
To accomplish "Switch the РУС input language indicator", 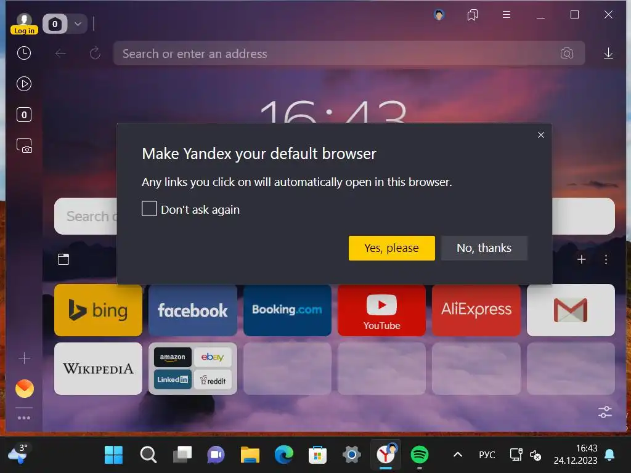I will pyautogui.click(x=487, y=455).
